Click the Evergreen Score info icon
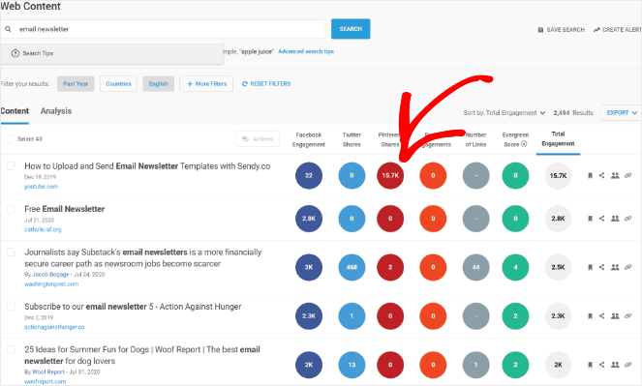The height and width of the screenshot is (386, 642). [524, 144]
